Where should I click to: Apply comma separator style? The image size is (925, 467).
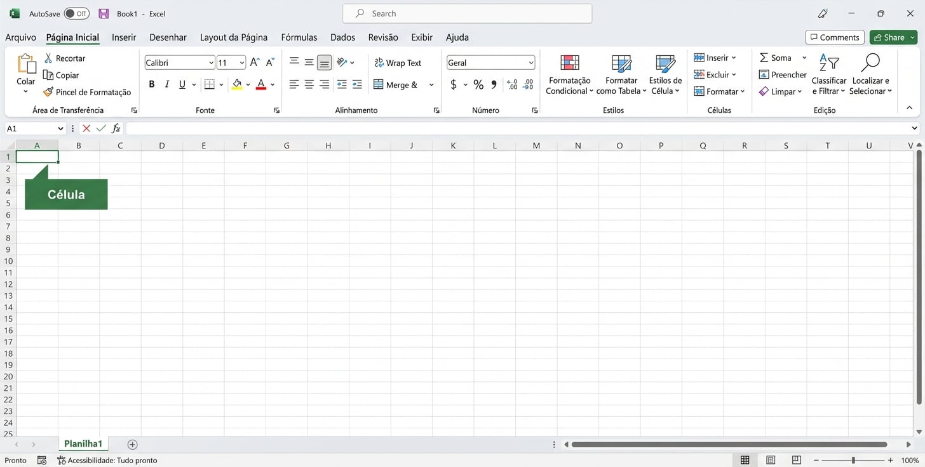(494, 84)
